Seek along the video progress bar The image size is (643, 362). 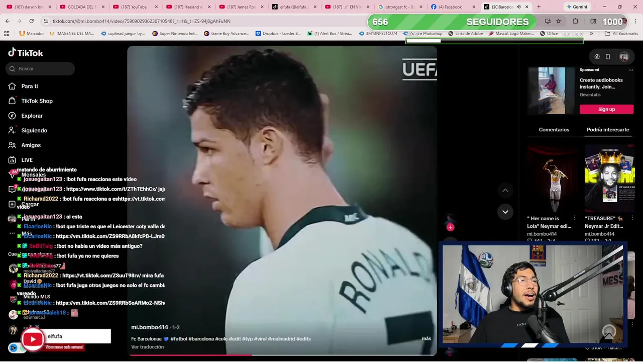point(282,354)
